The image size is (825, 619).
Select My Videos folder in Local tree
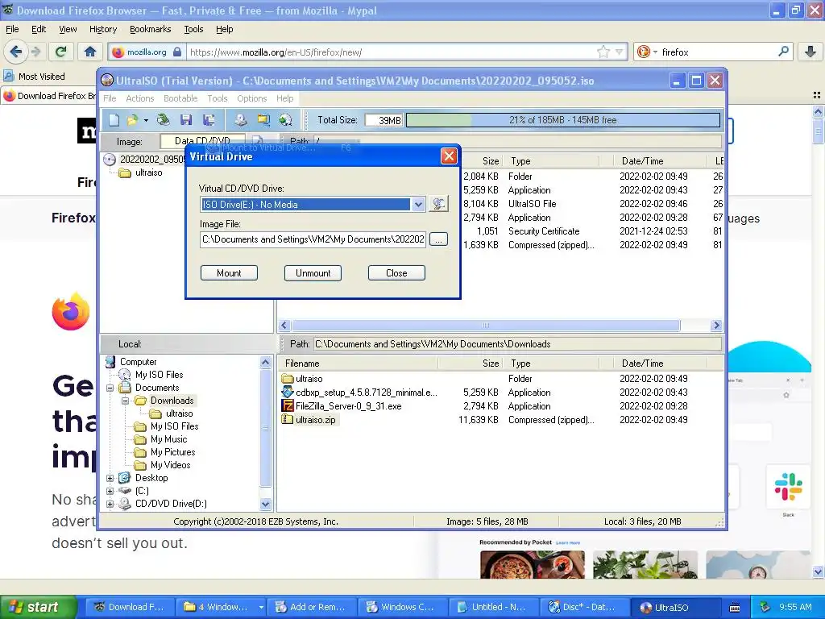(x=171, y=465)
